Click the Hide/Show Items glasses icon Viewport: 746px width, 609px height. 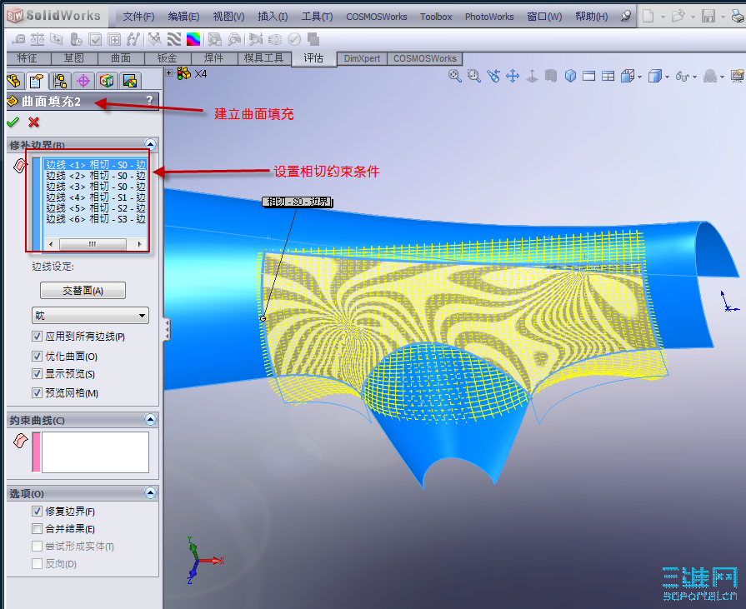click(683, 76)
